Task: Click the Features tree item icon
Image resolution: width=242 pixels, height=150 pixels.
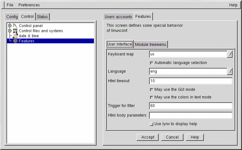Action: click(x=15, y=41)
